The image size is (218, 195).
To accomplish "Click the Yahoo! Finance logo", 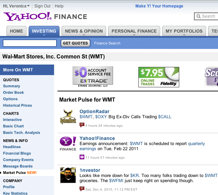I will [45, 16].
